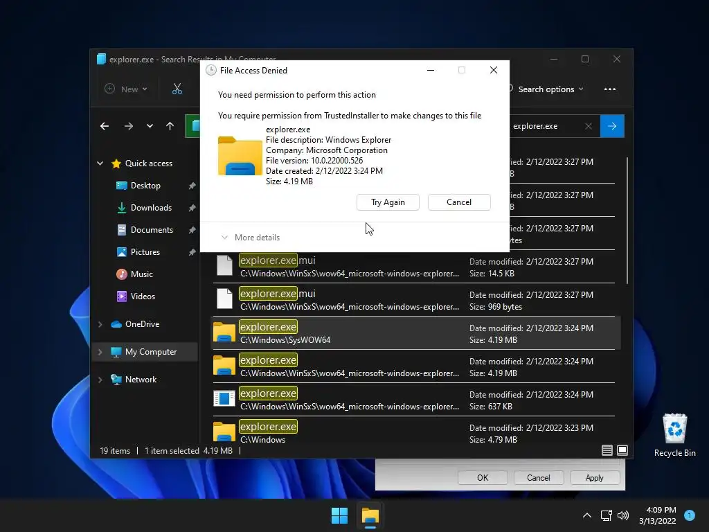Open Videos in the sidebar
The image size is (709, 532).
coord(143,296)
